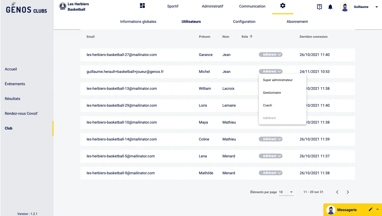Viewport: 382px width, 216px height.
Task: Go to next page of users
Action: (348, 192)
